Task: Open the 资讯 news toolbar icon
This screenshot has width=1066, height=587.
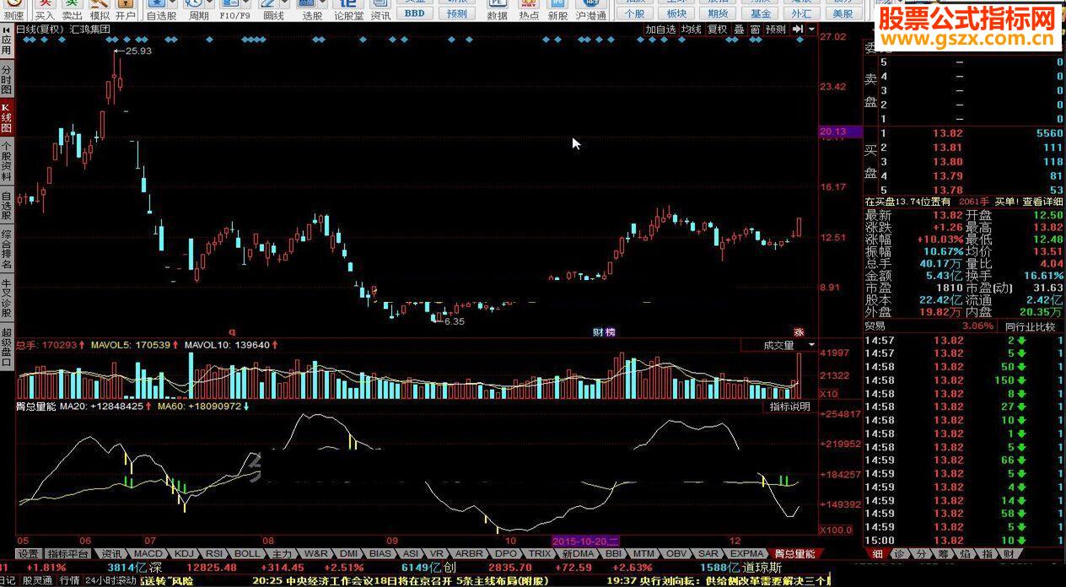Action: tap(380, 10)
